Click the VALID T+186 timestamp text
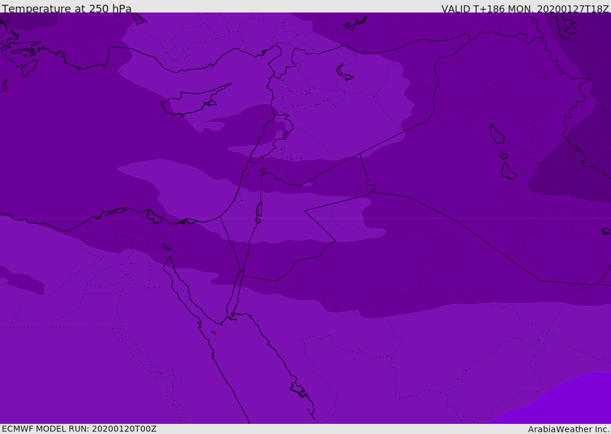611x434 pixels. tap(525, 8)
